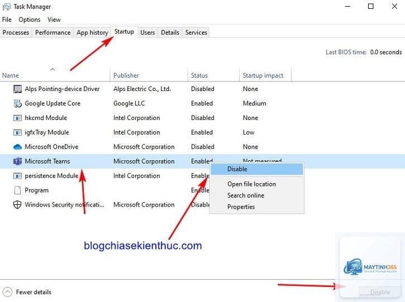Screen dimensions: 405x302
Task: Switch to the Performance tab
Action: [53, 32]
